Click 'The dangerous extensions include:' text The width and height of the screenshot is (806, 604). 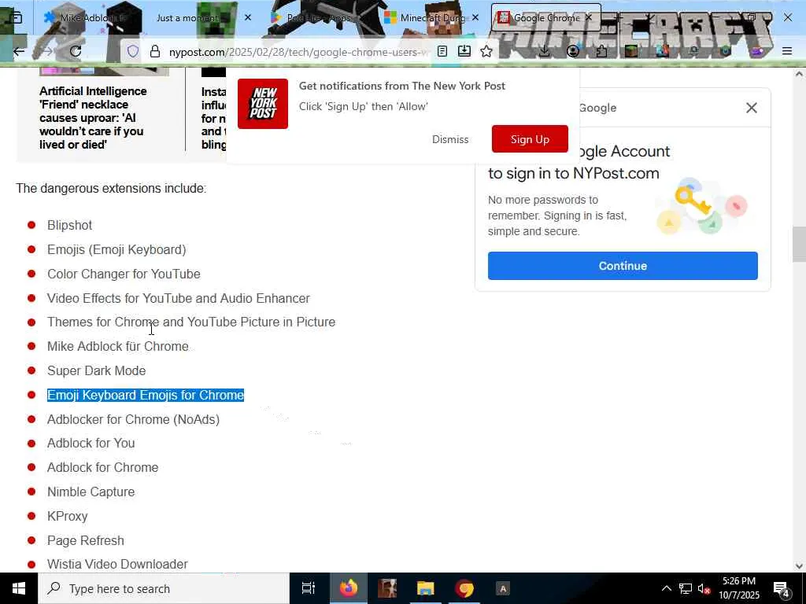111,189
